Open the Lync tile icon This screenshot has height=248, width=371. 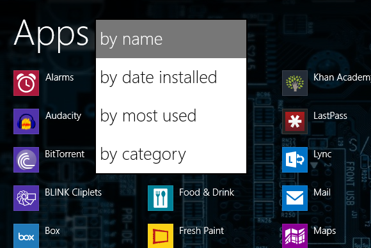click(x=295, y=160)
